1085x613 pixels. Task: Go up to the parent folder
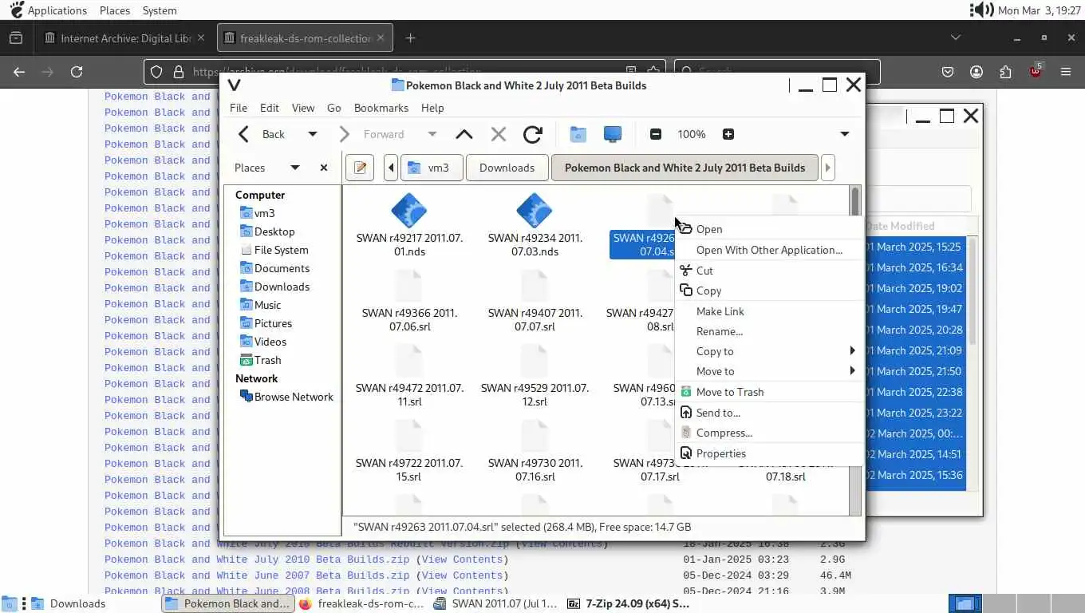pyautogui.click(x=464, y=134)
